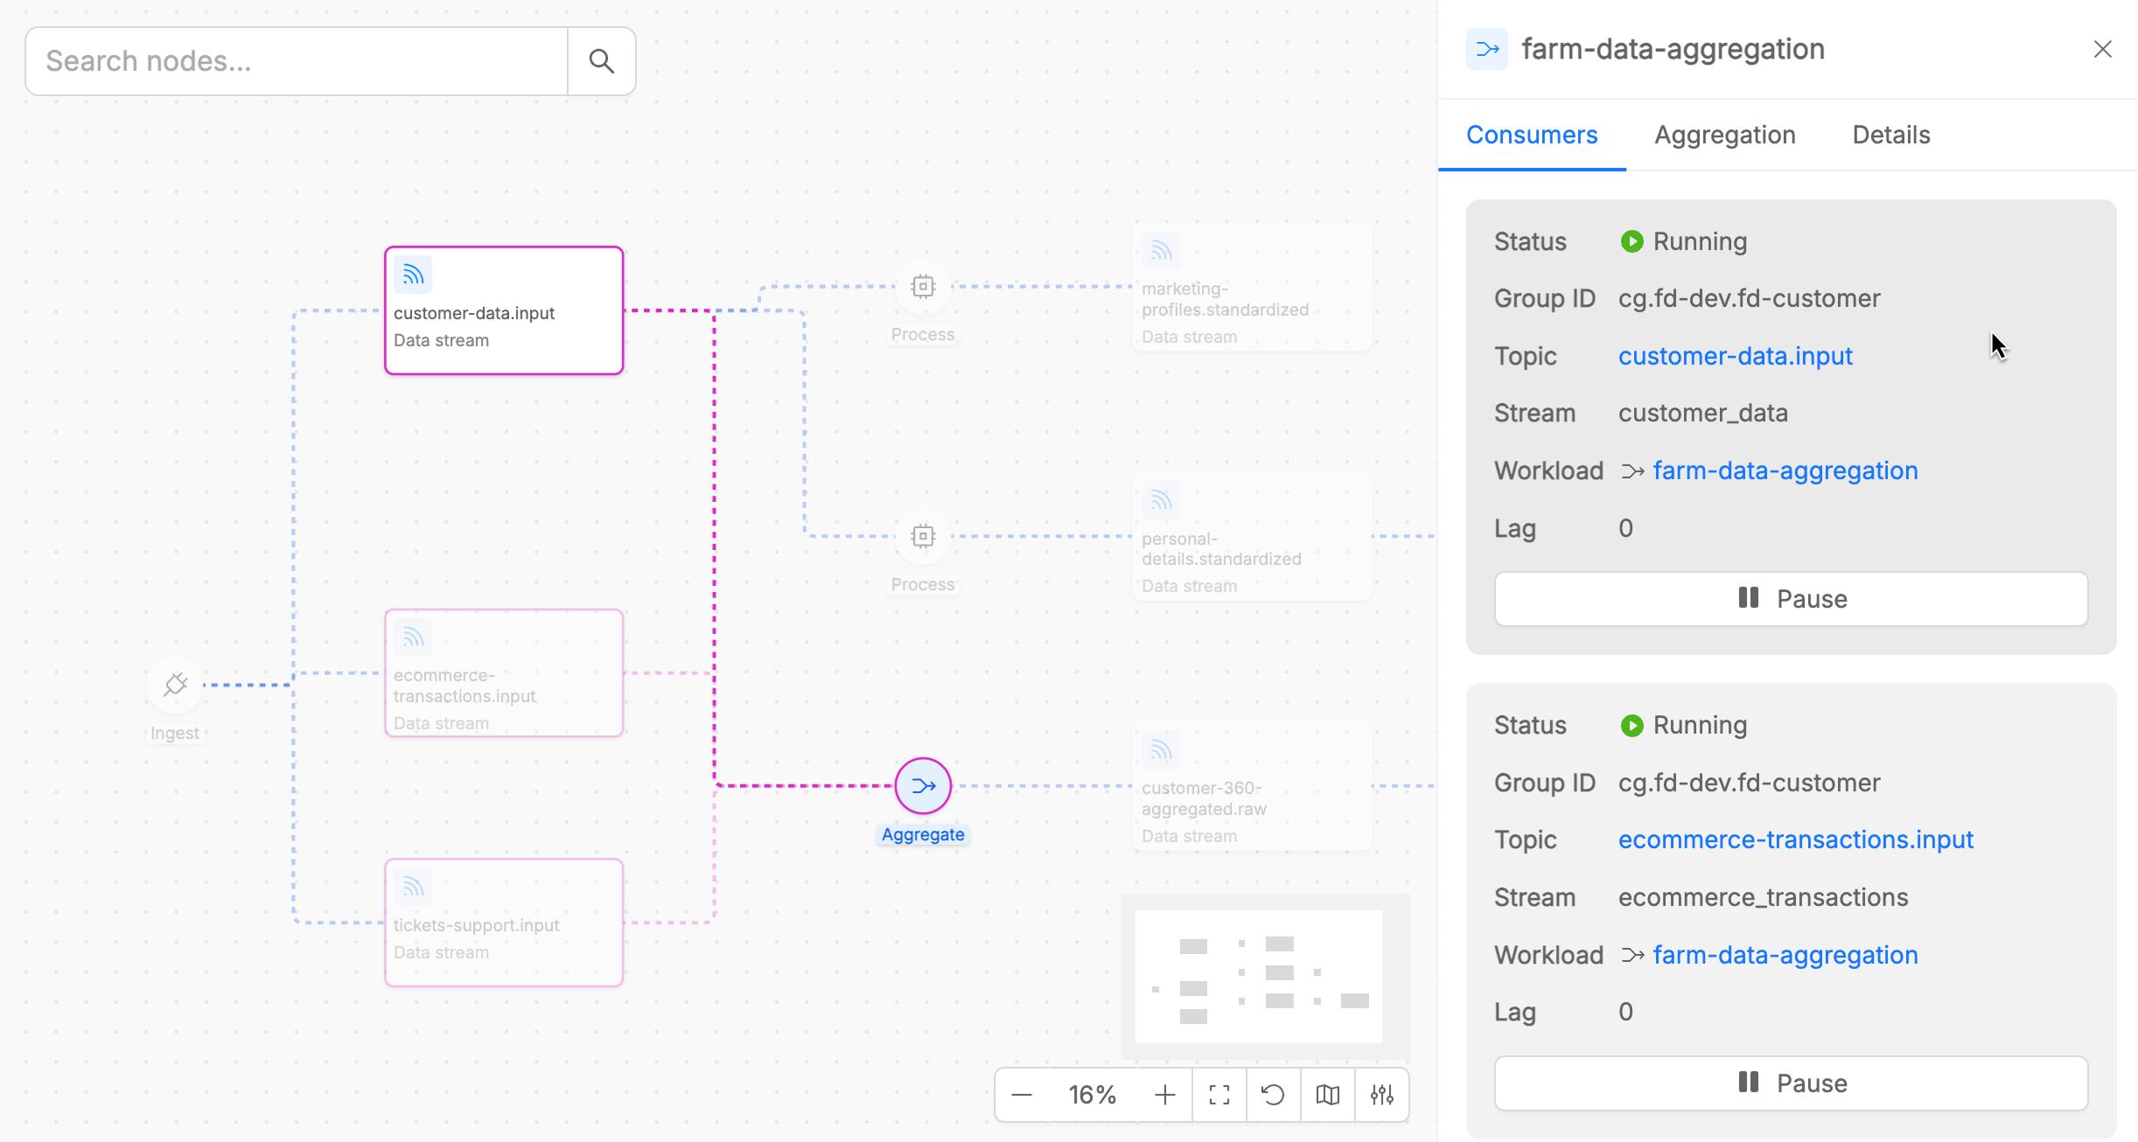Open graph settings sliders icon

tap(1382, 1095)
